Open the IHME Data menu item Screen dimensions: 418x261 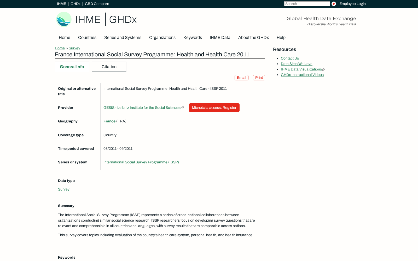tap(220, 38)
